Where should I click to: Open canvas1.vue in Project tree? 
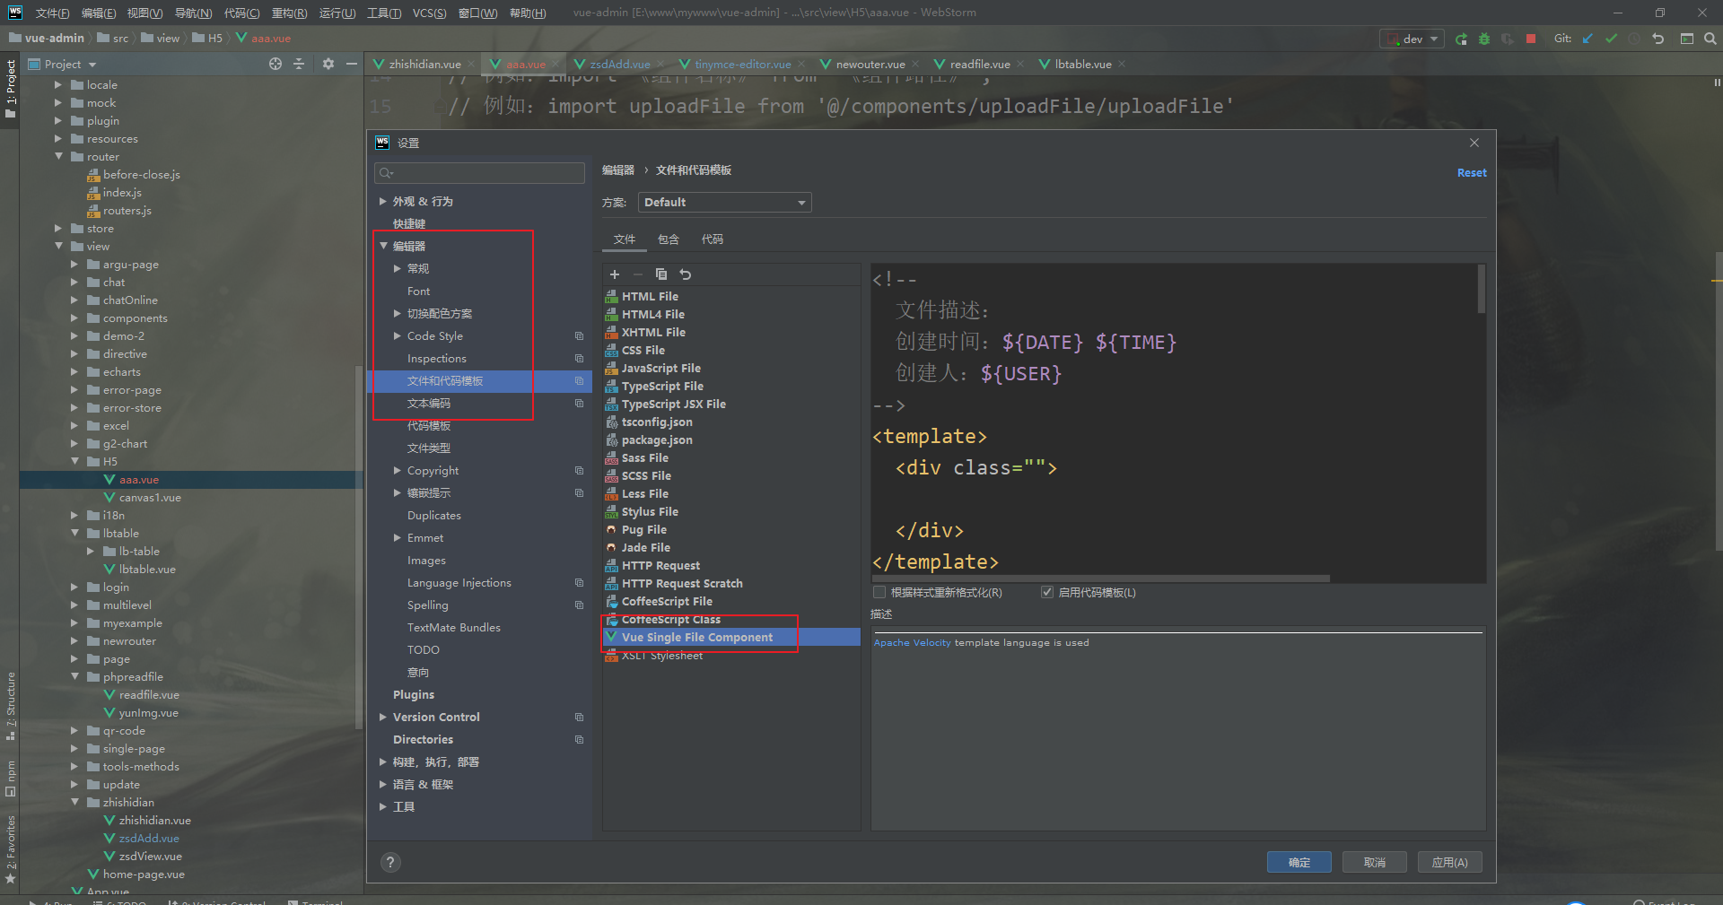[x=150, y=497]
